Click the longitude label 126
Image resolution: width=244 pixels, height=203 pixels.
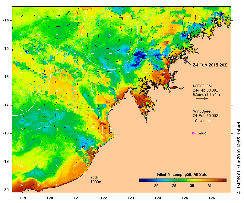(x=212, y=198)
